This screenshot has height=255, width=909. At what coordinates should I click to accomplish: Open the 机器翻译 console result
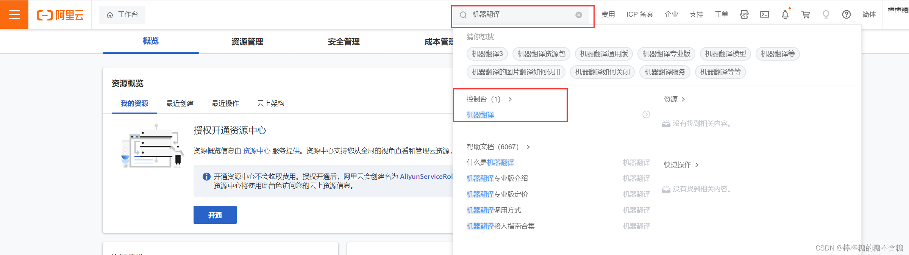[x=480, y=115]
